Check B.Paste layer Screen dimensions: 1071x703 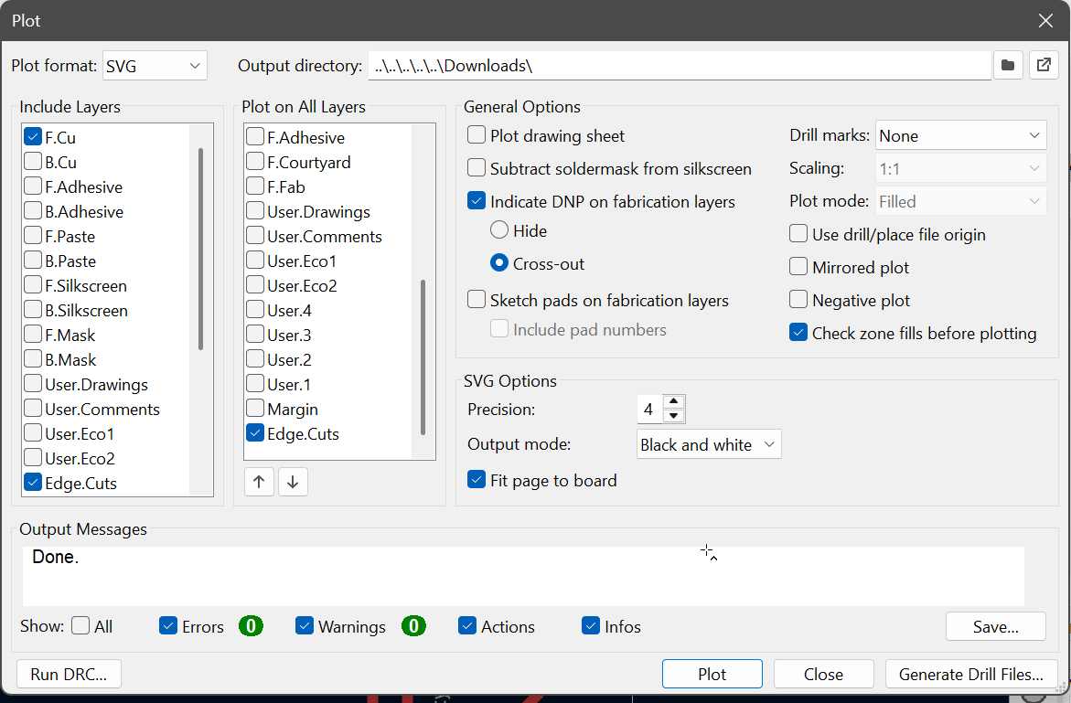[33, 261]
